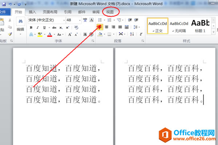Click the Clear Formatting eraser icon
The height and width of the screenshot is (145, 218).
[76, 28]
